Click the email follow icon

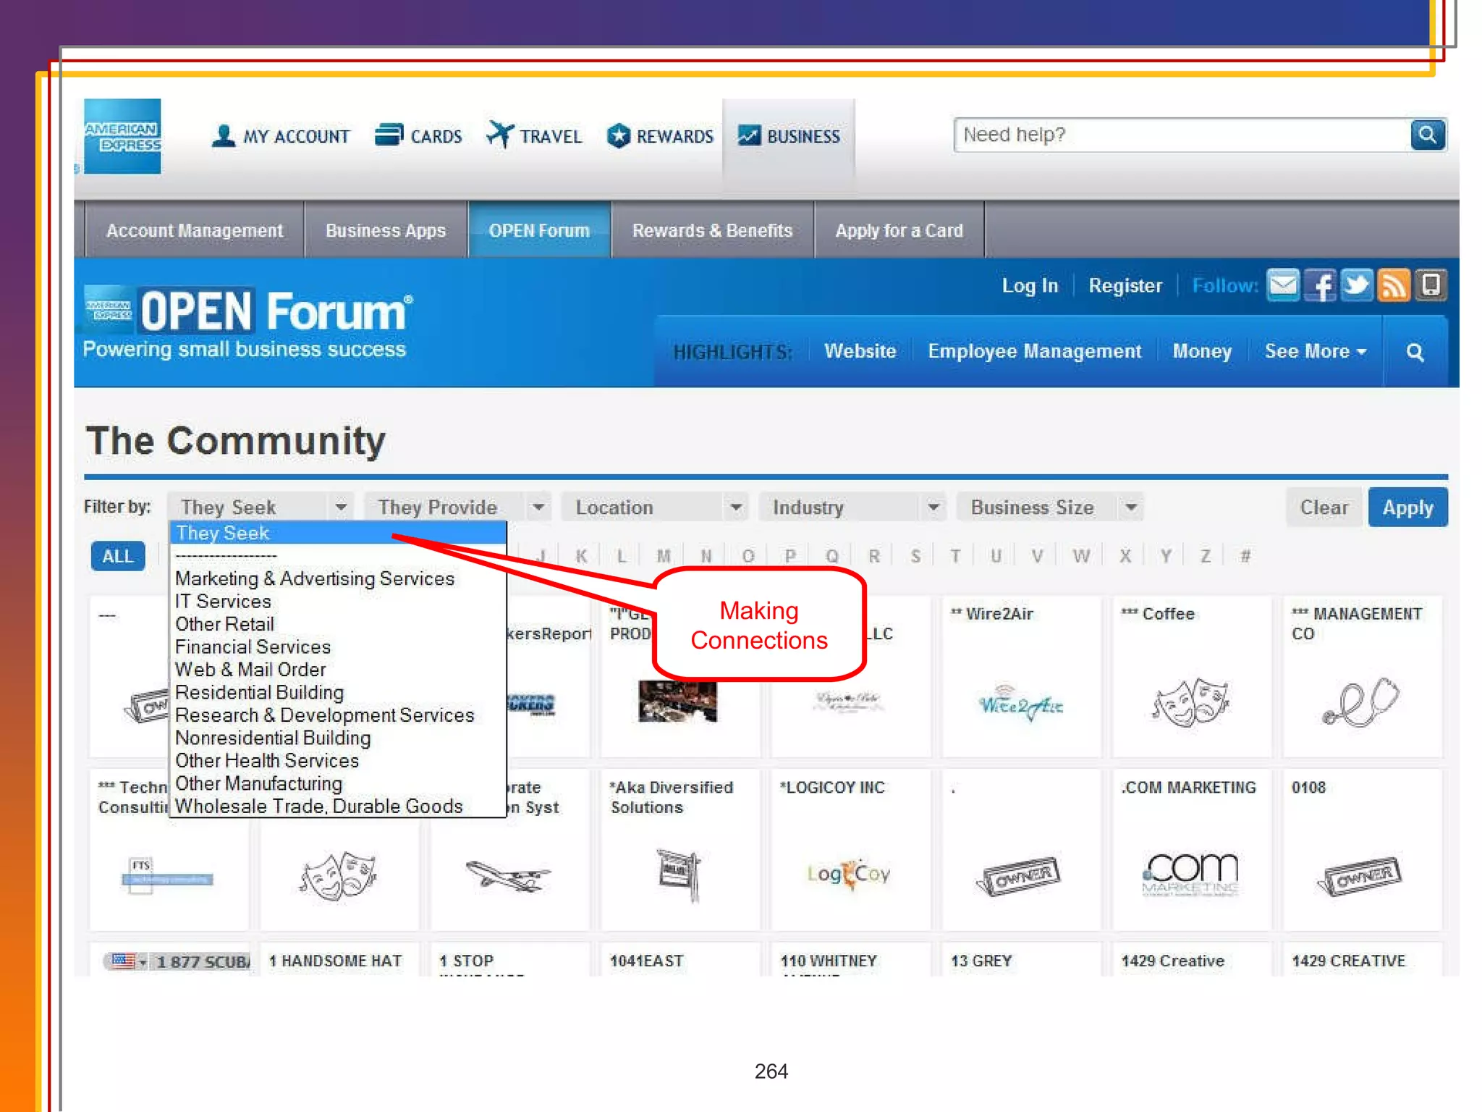coord(1283,285)
